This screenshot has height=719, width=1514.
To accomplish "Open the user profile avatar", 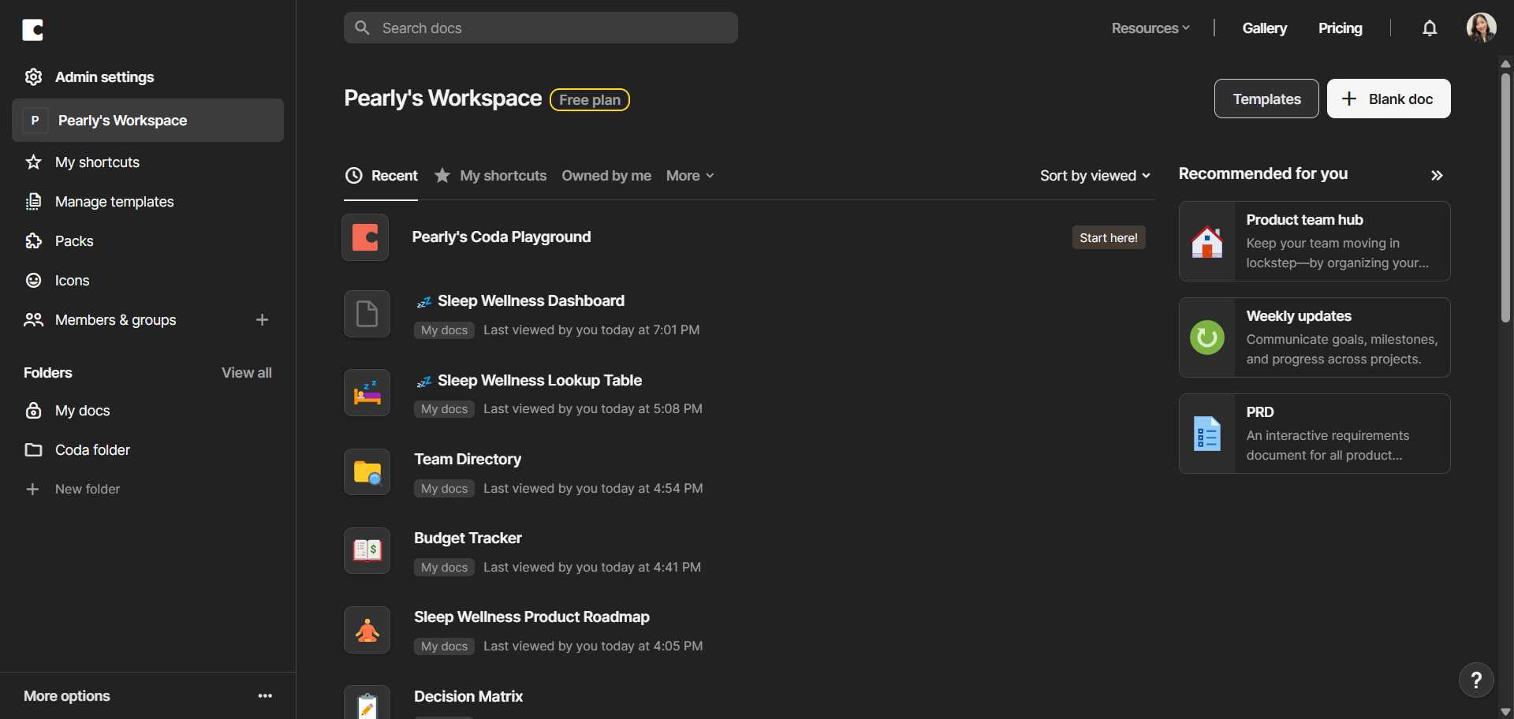I will pos(1481,28).
